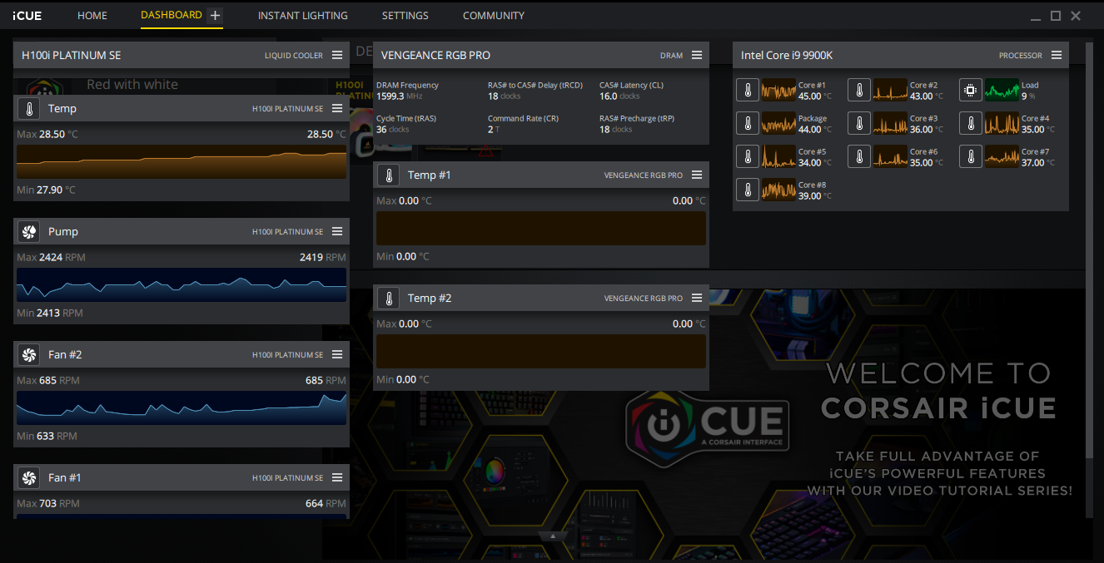Click the Core #6 thermometer icon
The height and width of the screenshot is (563, 1104).
pyautogui.click(x=859, y=156)
